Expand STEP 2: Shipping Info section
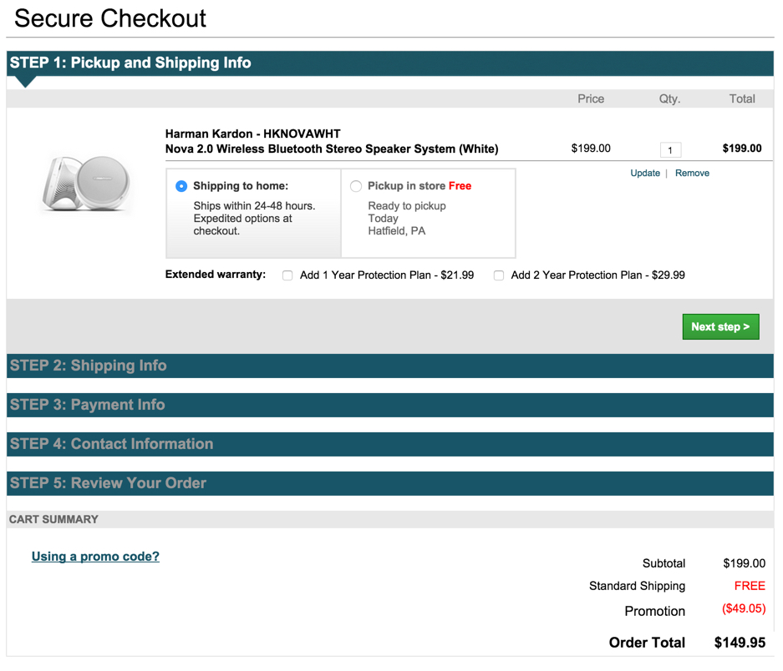 pos(390,366)
